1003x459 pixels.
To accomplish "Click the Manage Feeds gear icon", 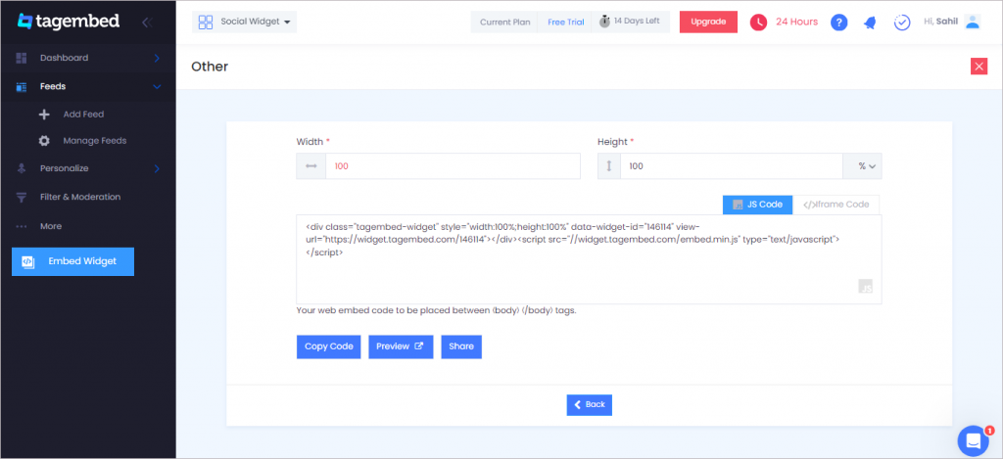I will tap(44, 141).
